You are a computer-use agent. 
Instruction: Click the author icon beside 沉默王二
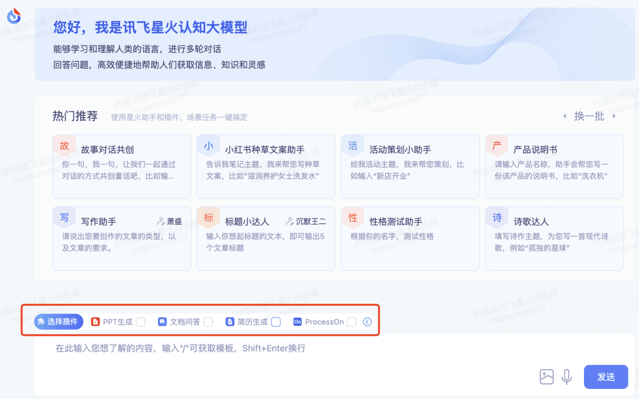click(x=290, y=222)
